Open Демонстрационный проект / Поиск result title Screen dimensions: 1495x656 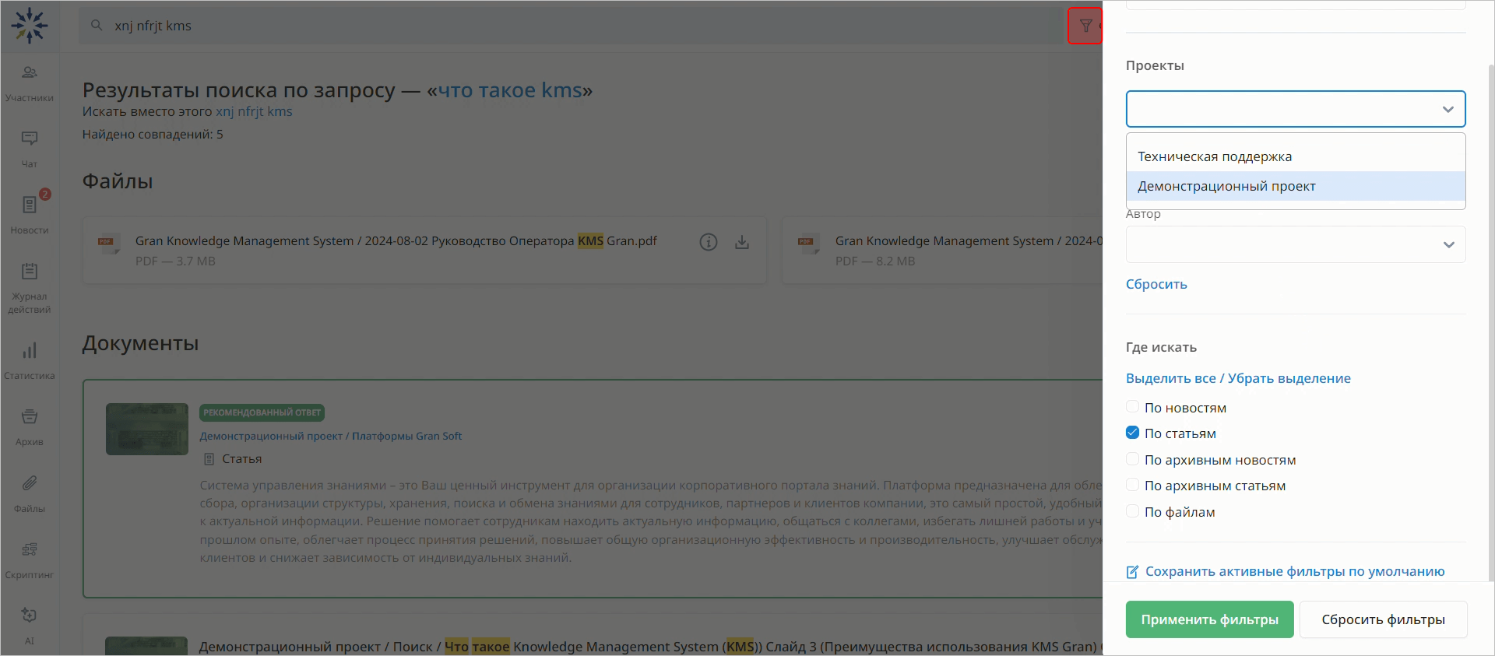[648, 647]
